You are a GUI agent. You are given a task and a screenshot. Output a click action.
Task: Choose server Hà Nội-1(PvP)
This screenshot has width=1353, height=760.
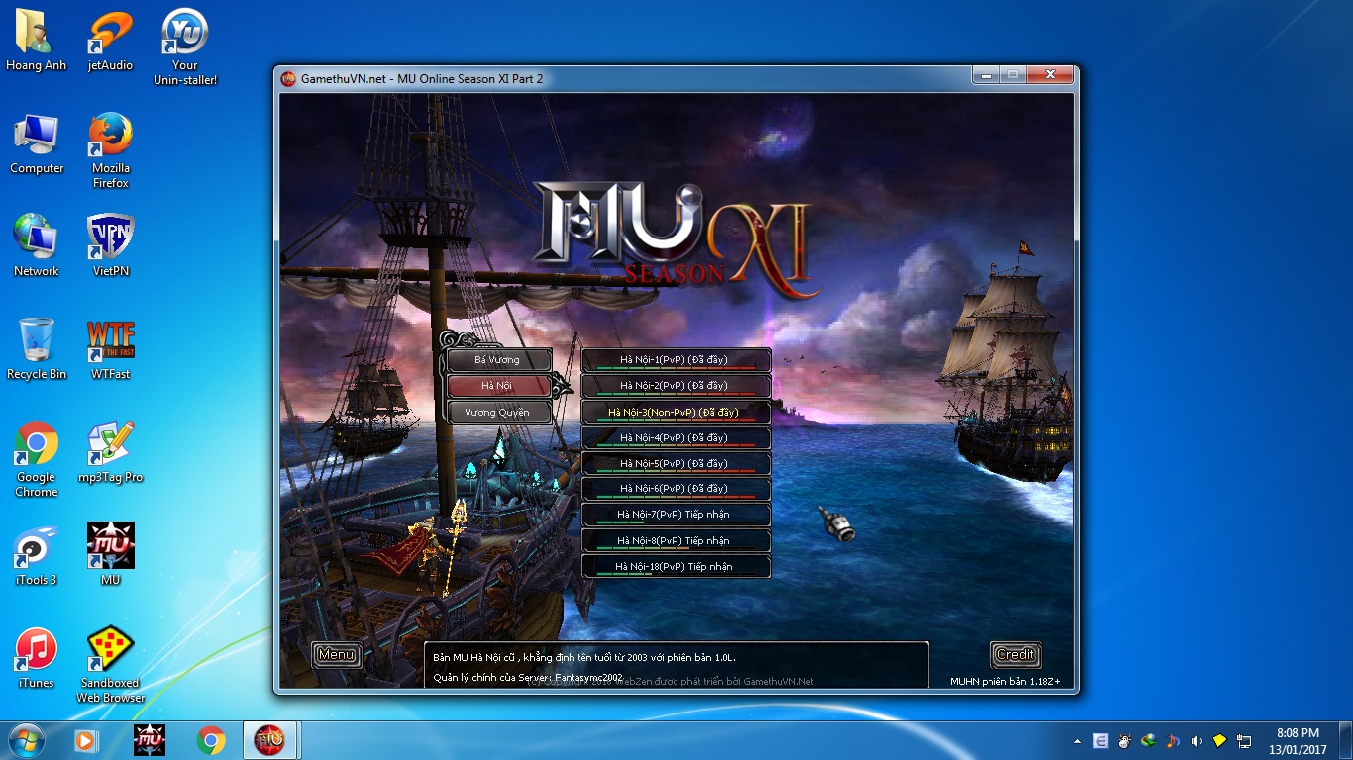point(676,360)
